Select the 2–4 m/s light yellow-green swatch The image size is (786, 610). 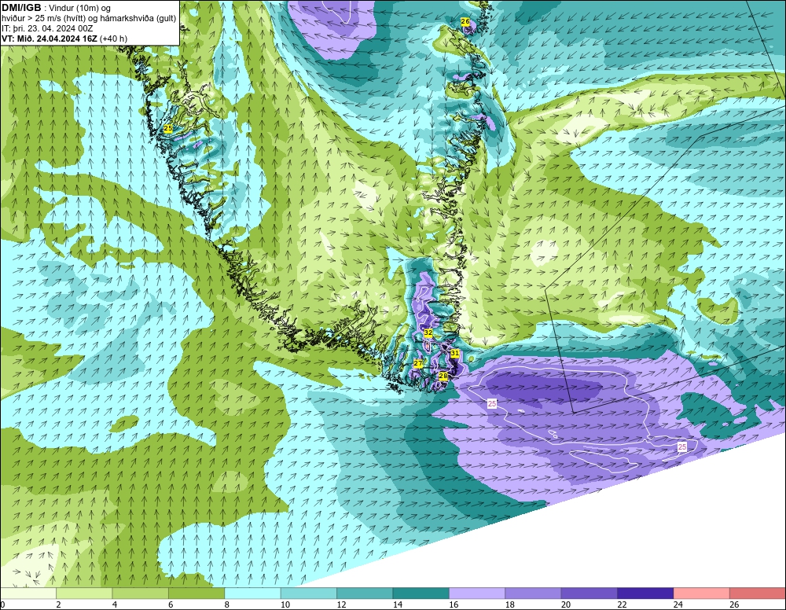[x=84, y=593]
